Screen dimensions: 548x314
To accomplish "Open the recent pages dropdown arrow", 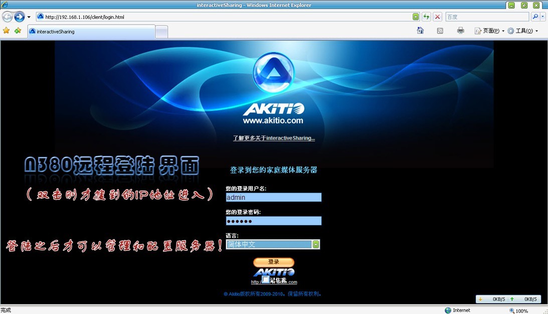I will pos(29,17).
